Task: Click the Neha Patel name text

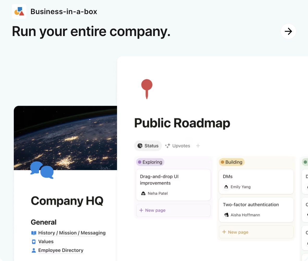Action: [x=158, y=193]
